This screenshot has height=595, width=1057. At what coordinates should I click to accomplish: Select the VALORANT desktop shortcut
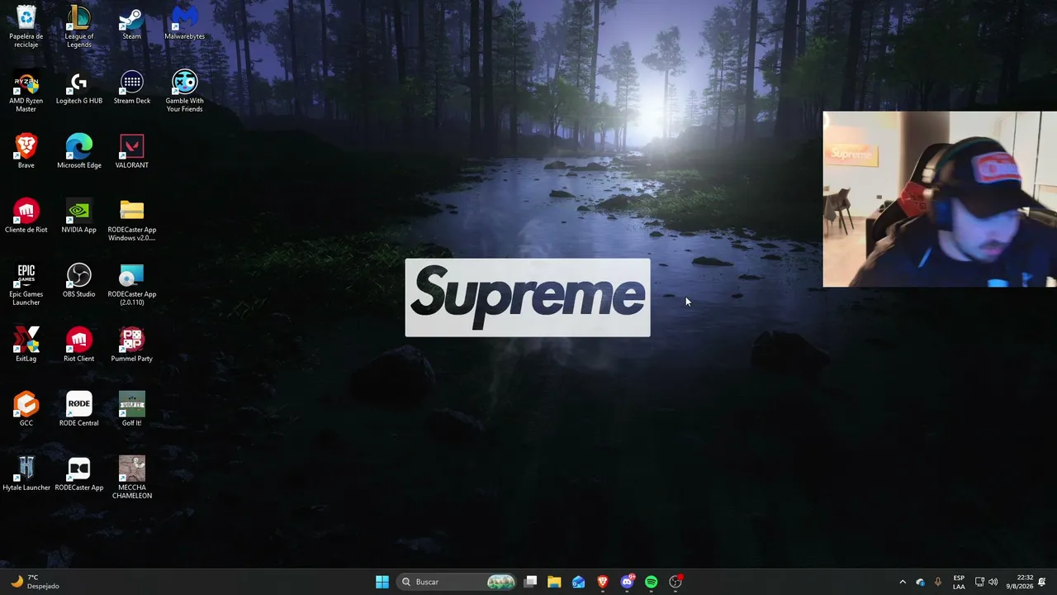pyautogui.click(x=132, y=151)
